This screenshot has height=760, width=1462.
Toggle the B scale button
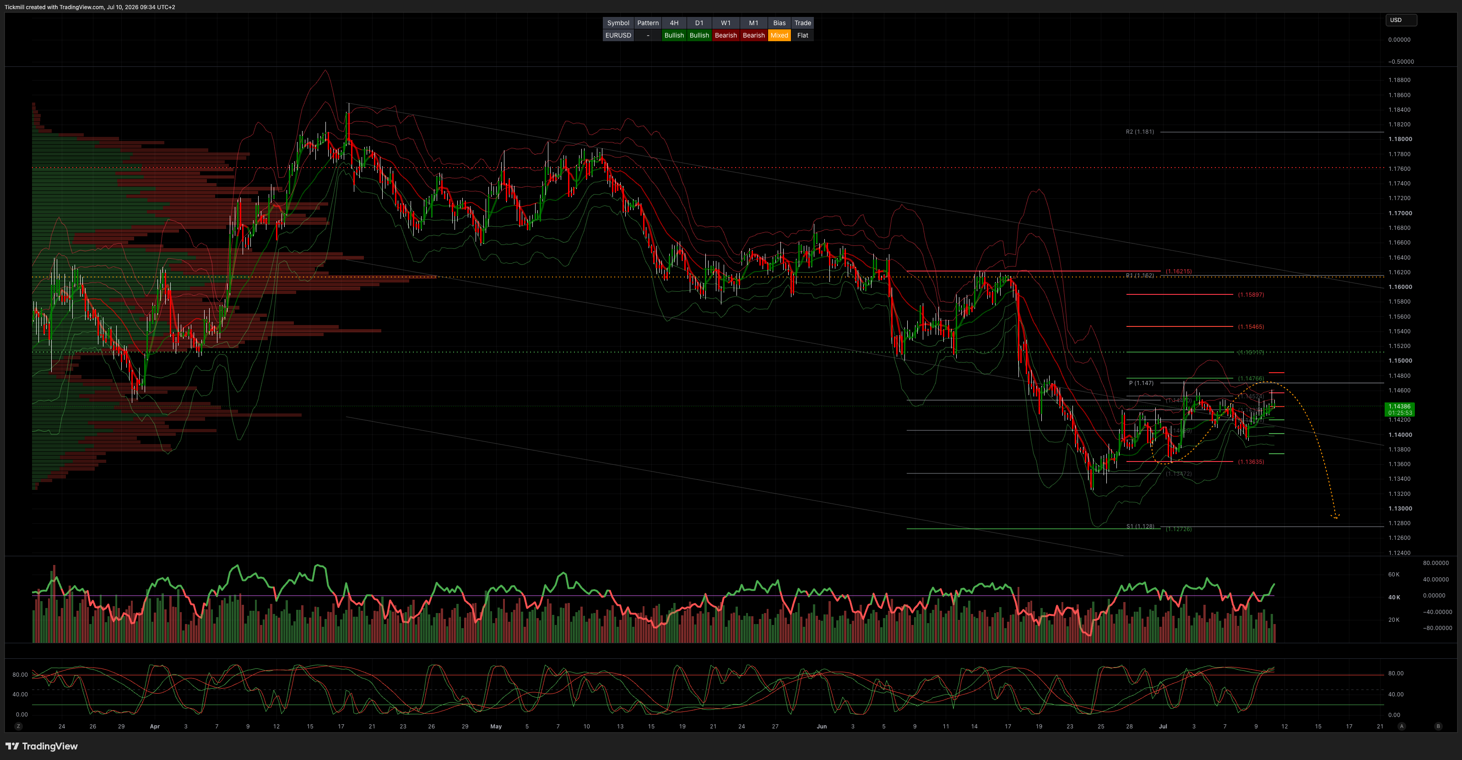1438,726
